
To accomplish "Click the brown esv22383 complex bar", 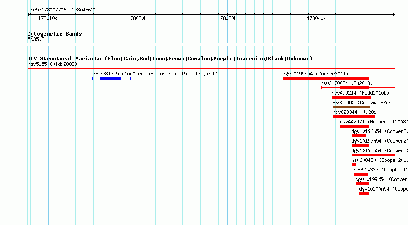I will [352, 107].
